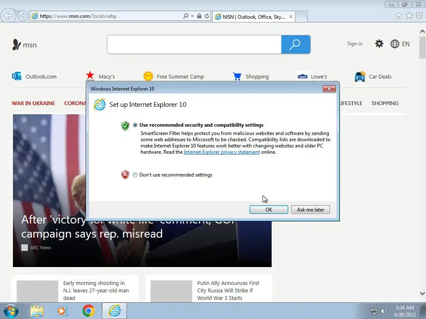The image size is (426, 319).
Task: Open Putin Ally Announces First City article
Action: pyautogui.click(x=228, y=290)
